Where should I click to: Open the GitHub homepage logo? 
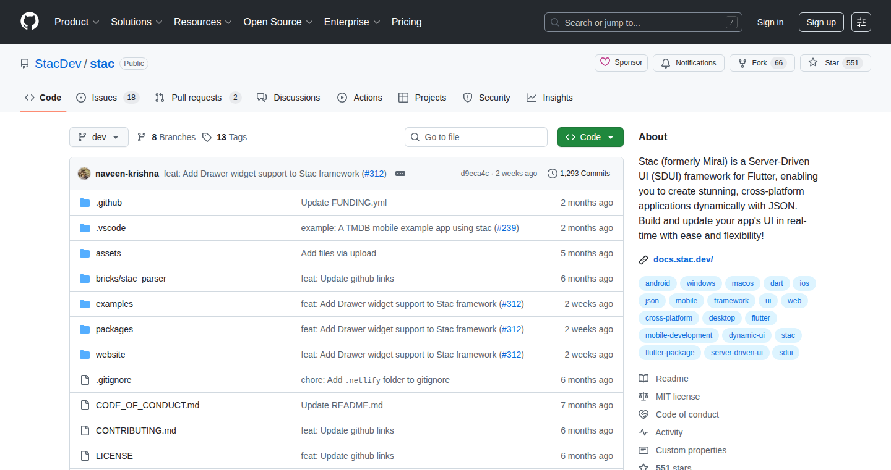pyautogui.click(x=30, y=22)
